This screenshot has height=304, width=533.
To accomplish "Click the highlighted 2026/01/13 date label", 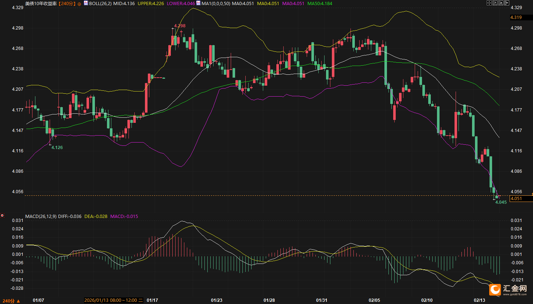I will coord(114,300).
